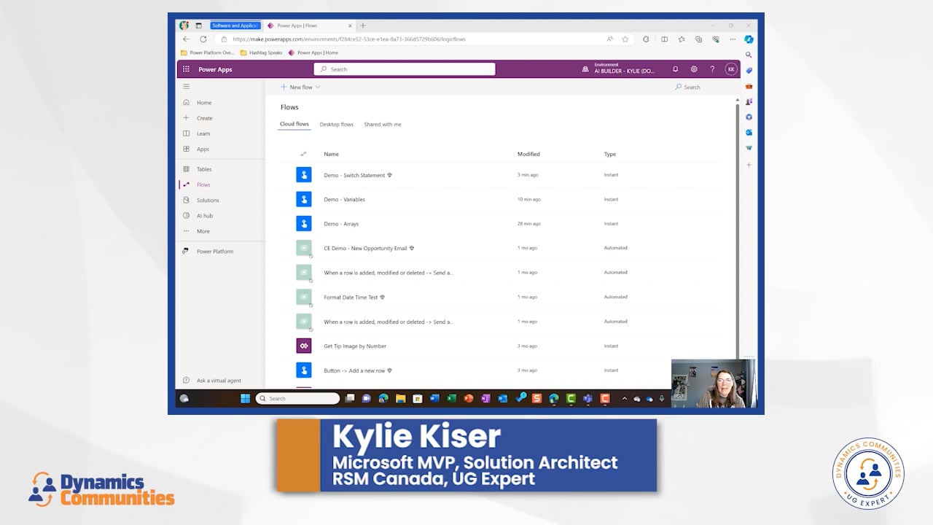Viewport: 933px width, 525px height.
Task: Open the Power Apps app launcher waffle
Action: (186, 69)
